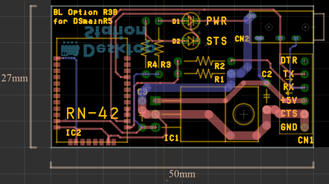Click the 27mm height dimension label
The height and width of the screenshot is (184, 329).
(15, 78)
